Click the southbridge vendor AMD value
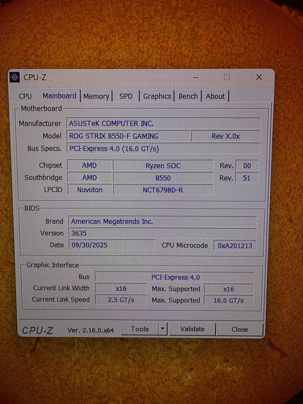This screenshot has height=404, width=303. pyautogui.click(x=89, y=178)
